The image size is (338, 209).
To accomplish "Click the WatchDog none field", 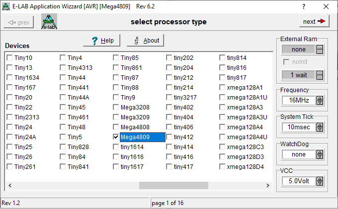I will pyautogui.click(x=299, y=155).
